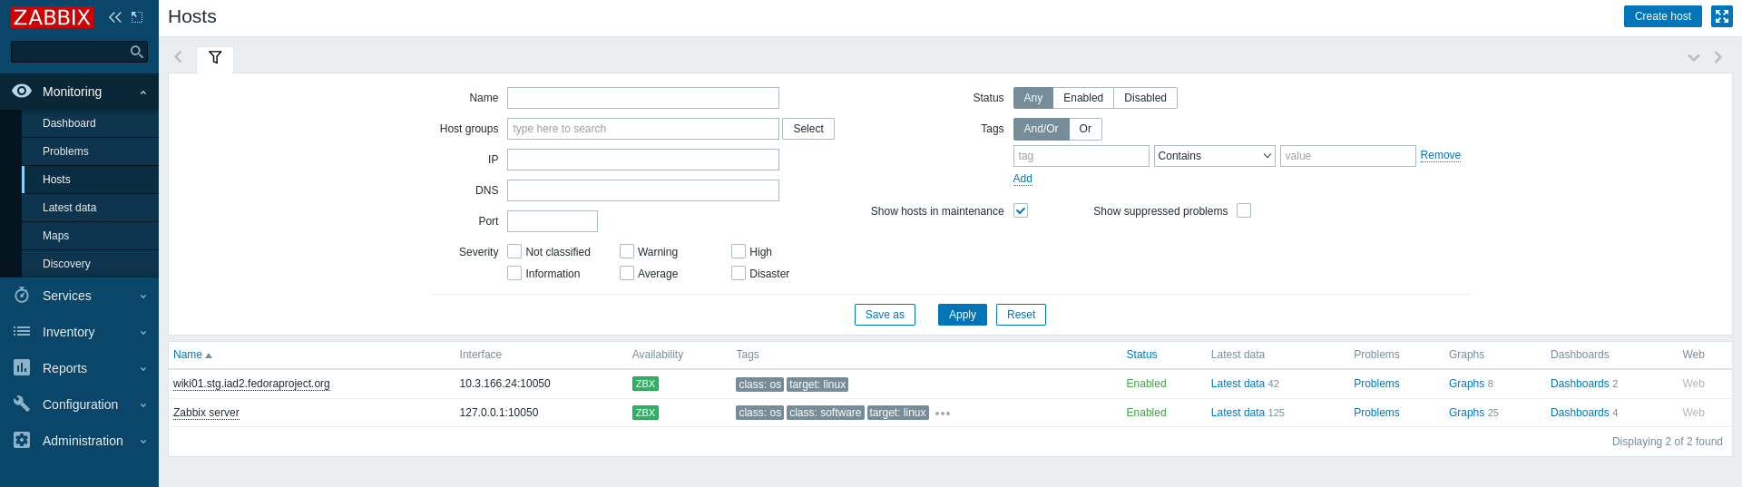This screenshot has height=487, width=1742.
Task: Open Hosts under Monitoring
Action: 90,180
